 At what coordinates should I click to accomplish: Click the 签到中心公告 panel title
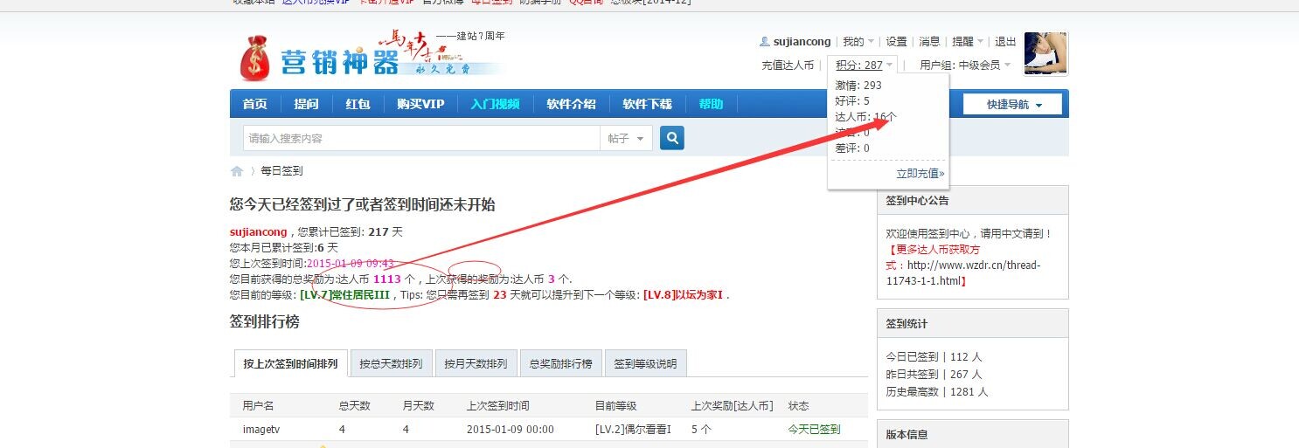tap(917, 201)
